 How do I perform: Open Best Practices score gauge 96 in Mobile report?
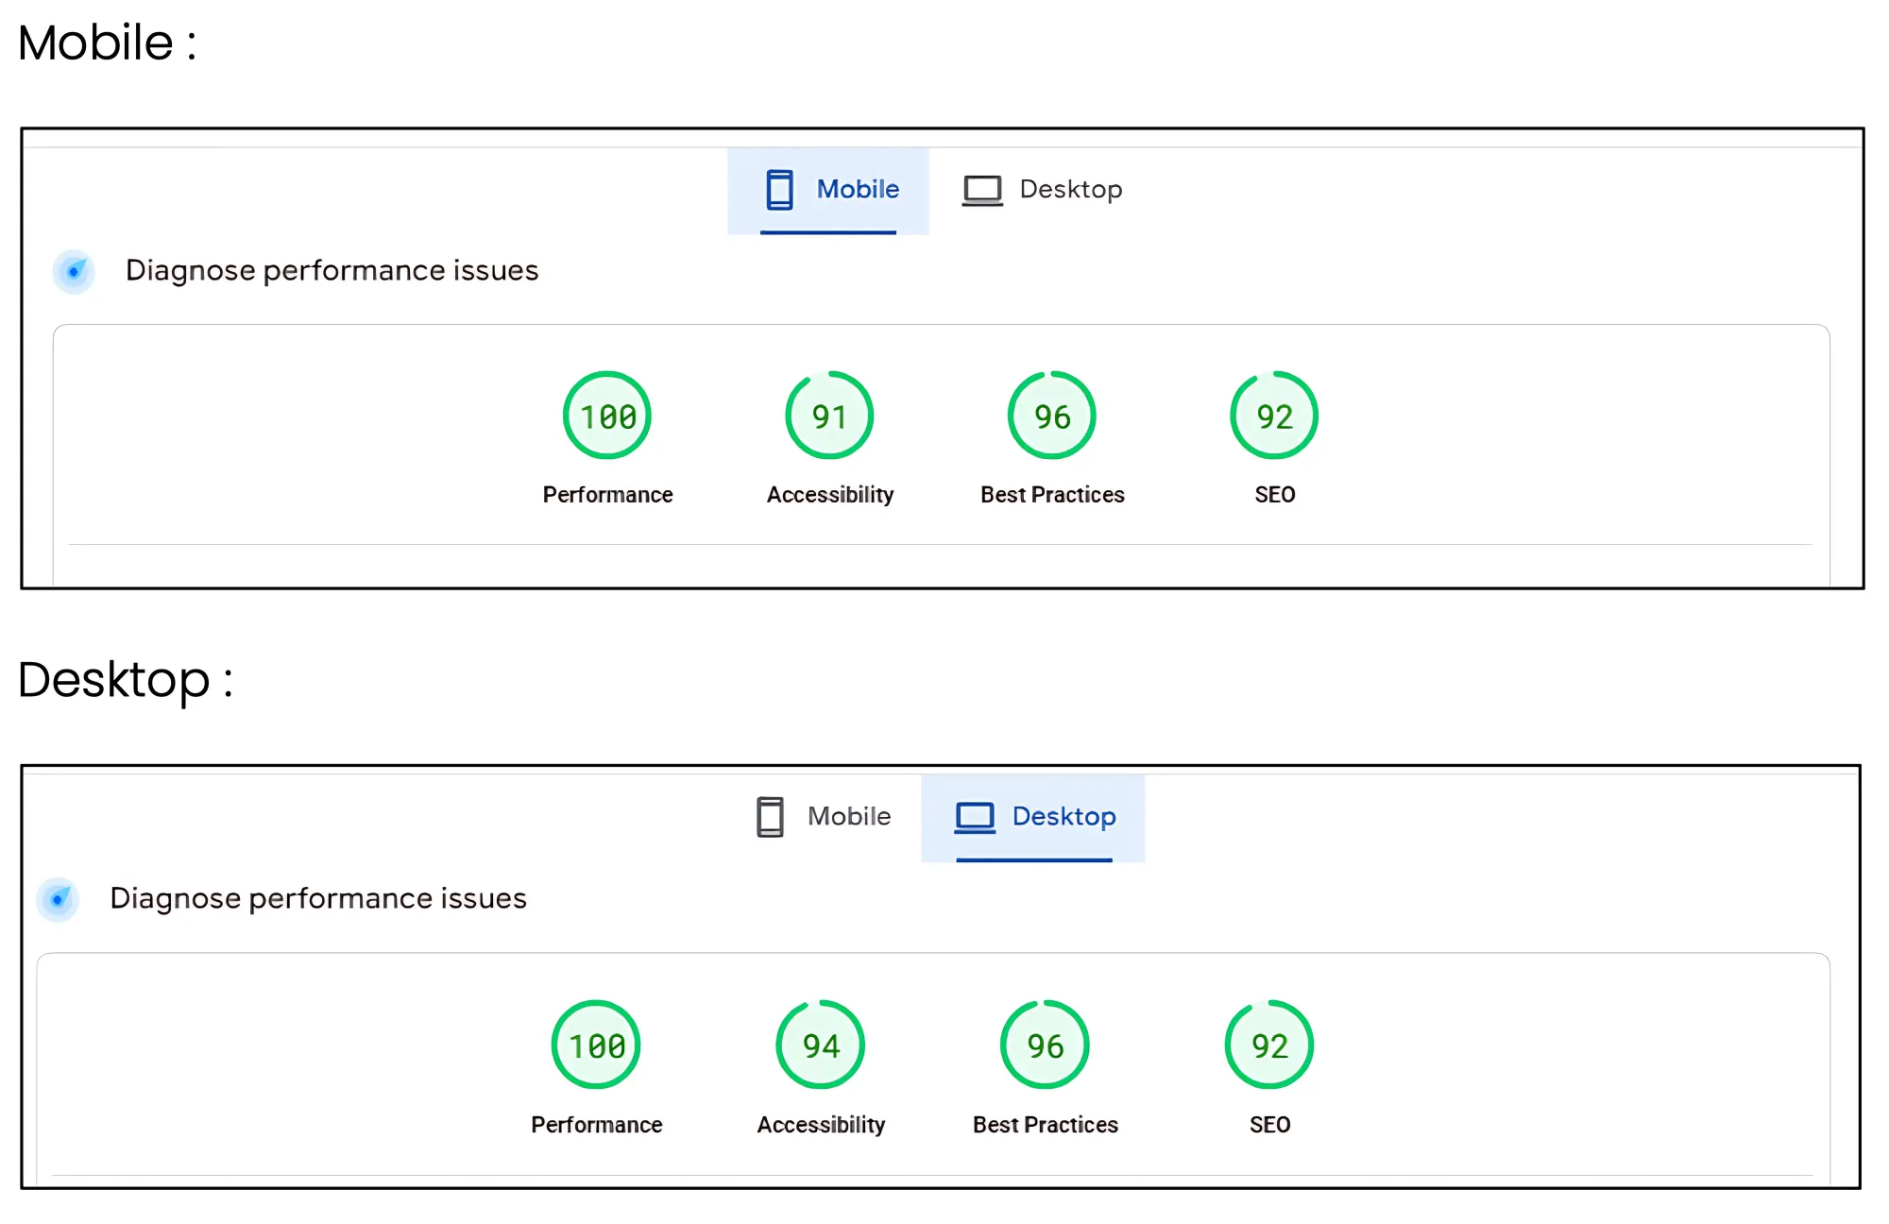tap(1052, 416)
